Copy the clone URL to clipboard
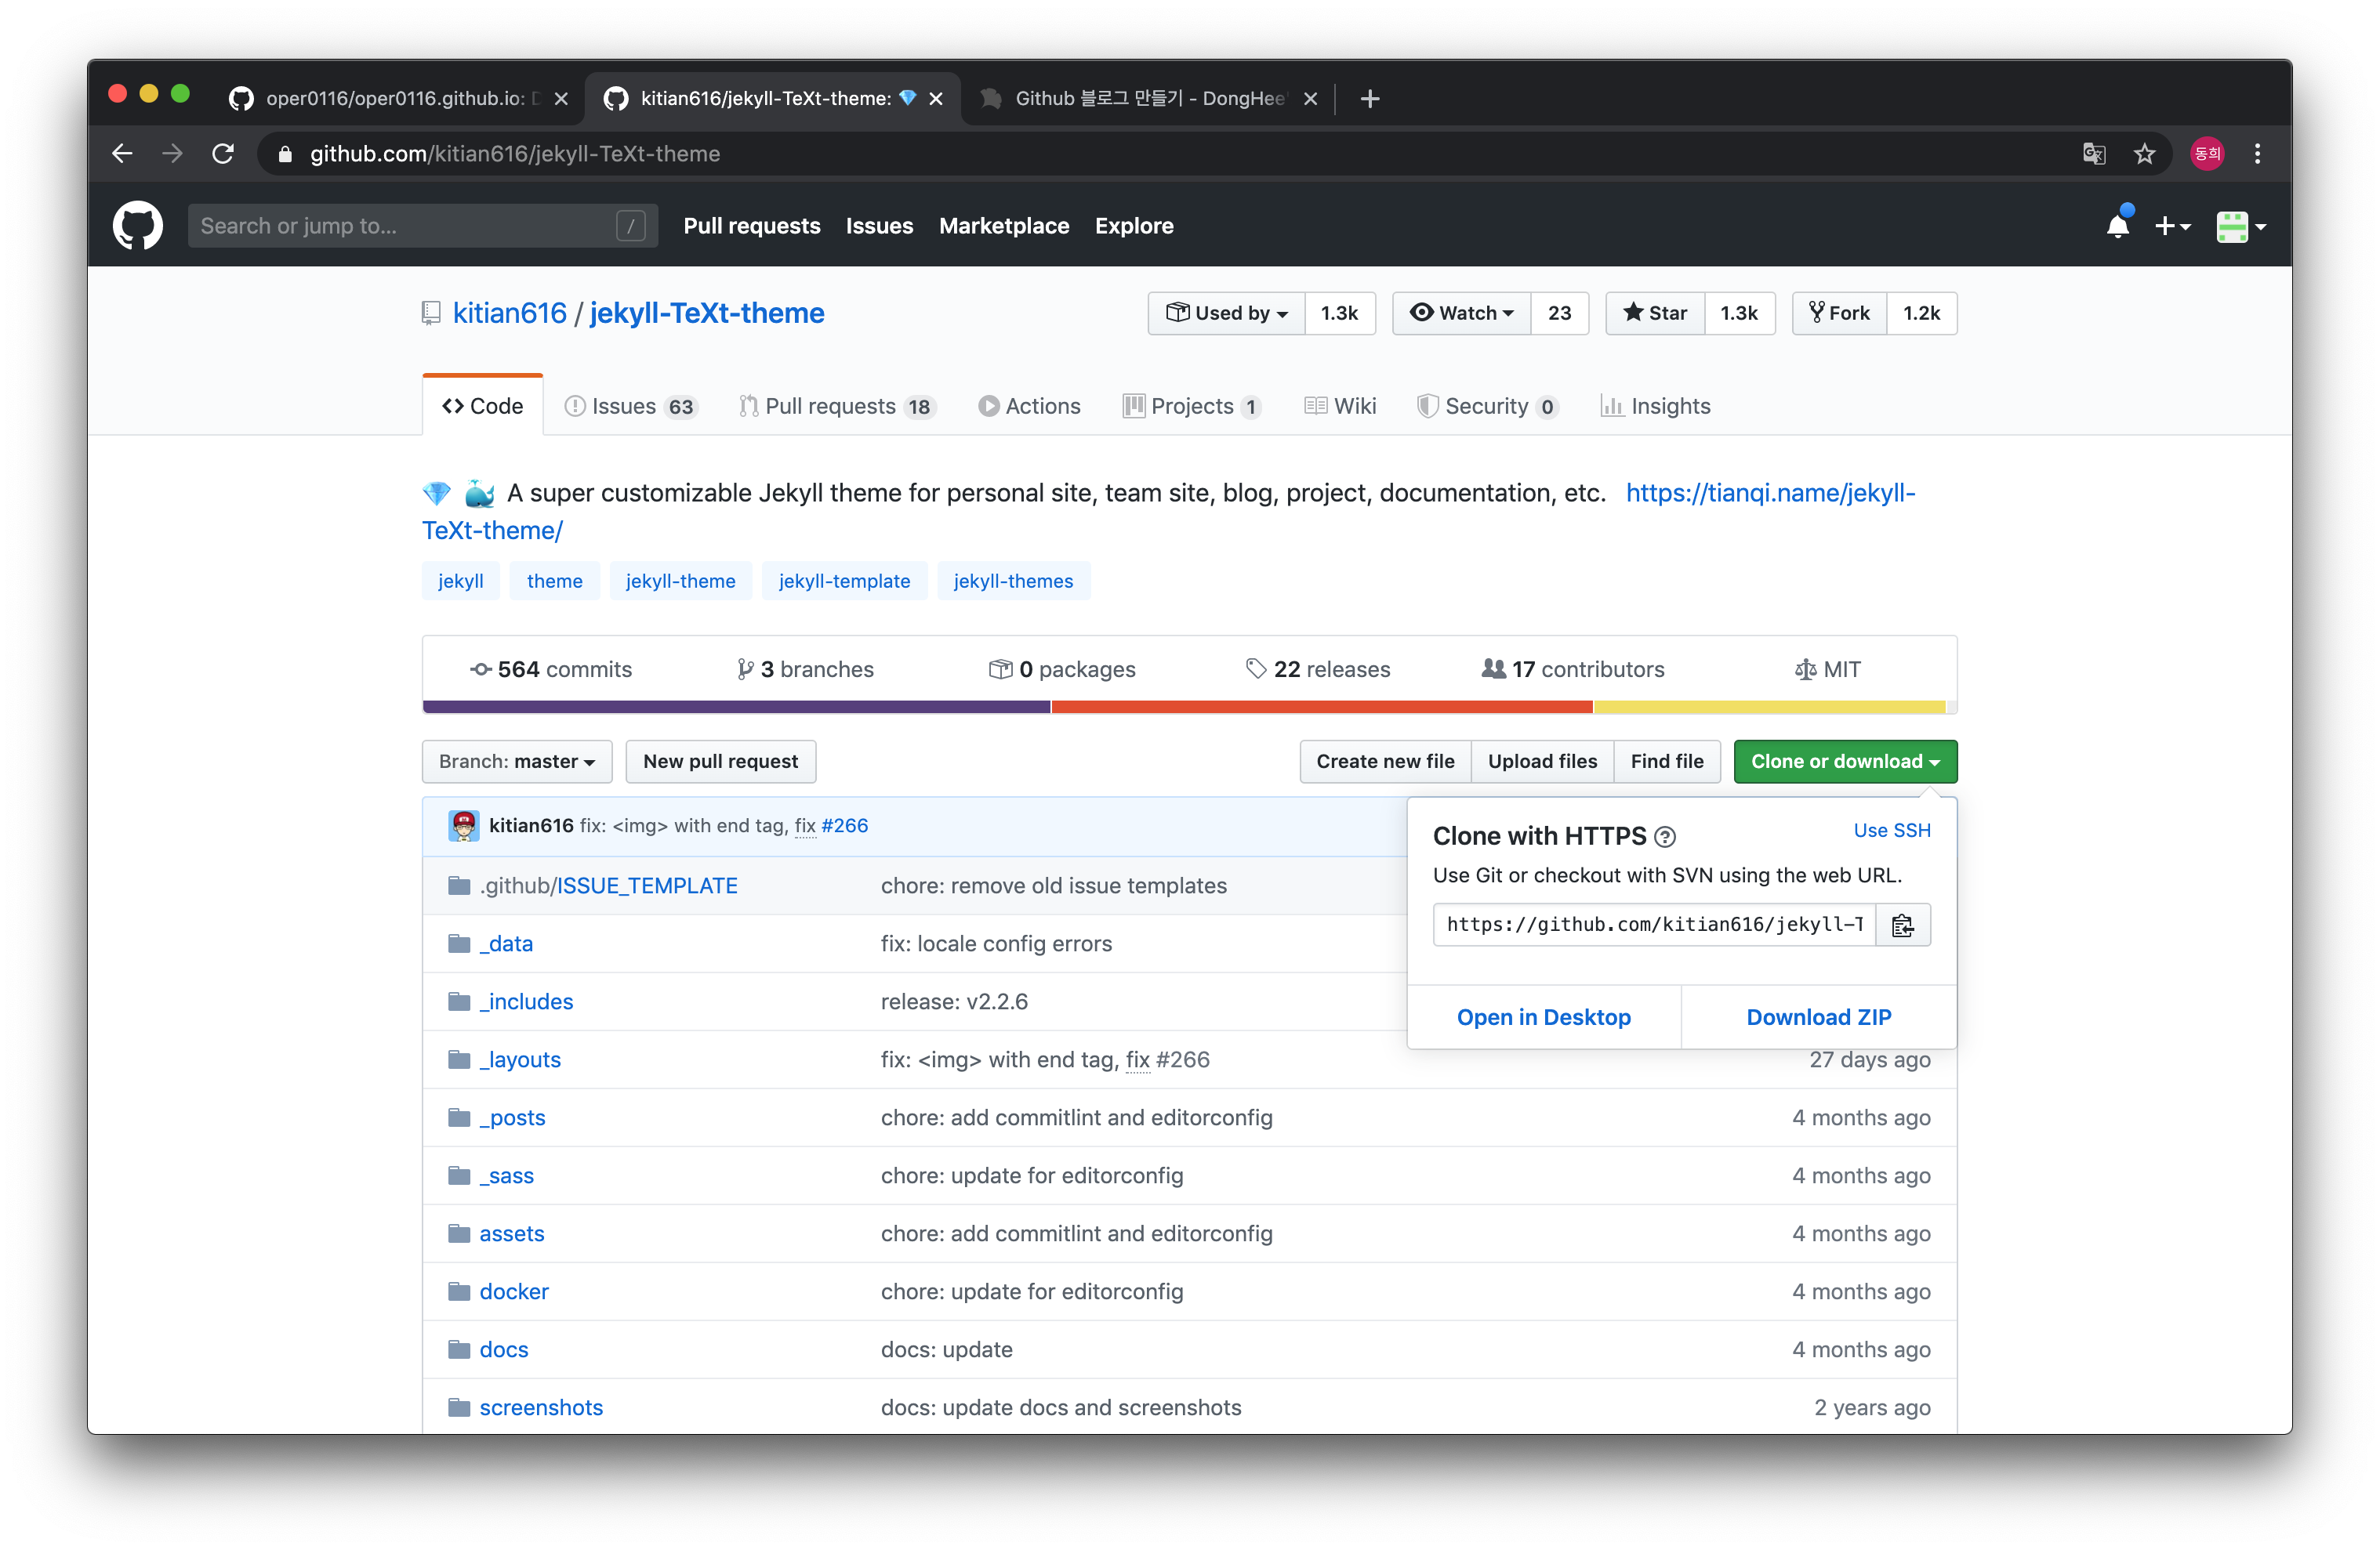This screenshot has height=1550, width=2380. coord(1902,925)
